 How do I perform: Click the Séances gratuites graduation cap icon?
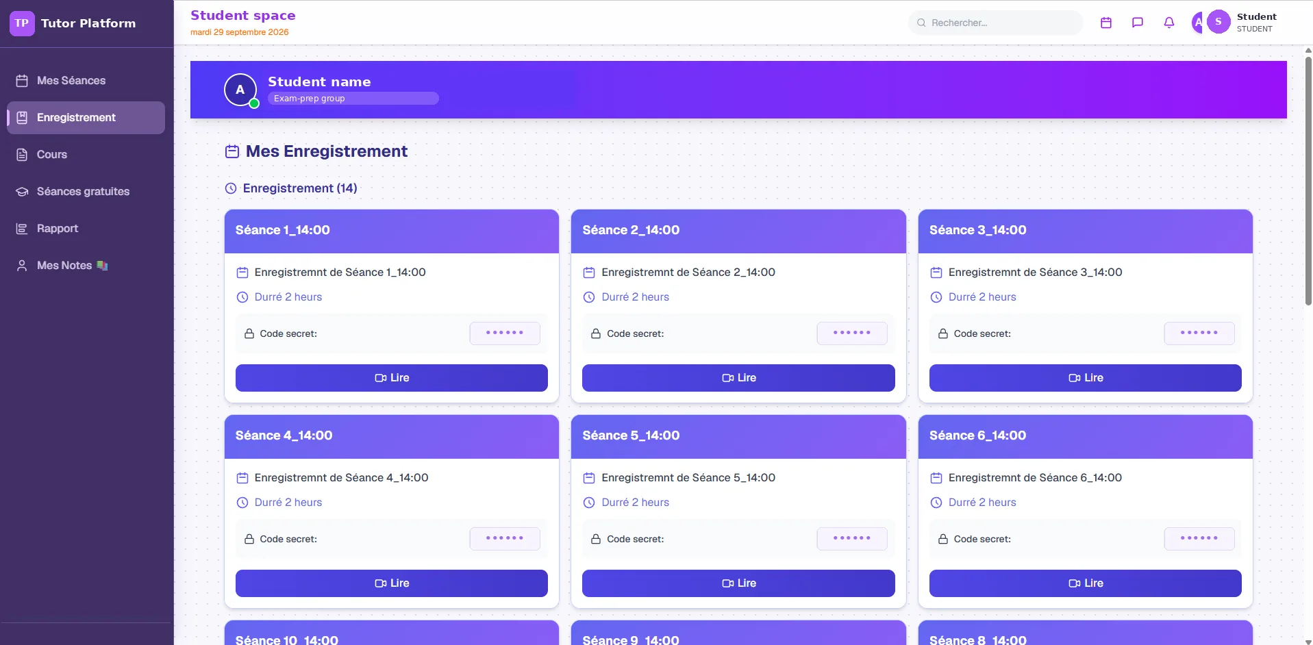(22, 192)
